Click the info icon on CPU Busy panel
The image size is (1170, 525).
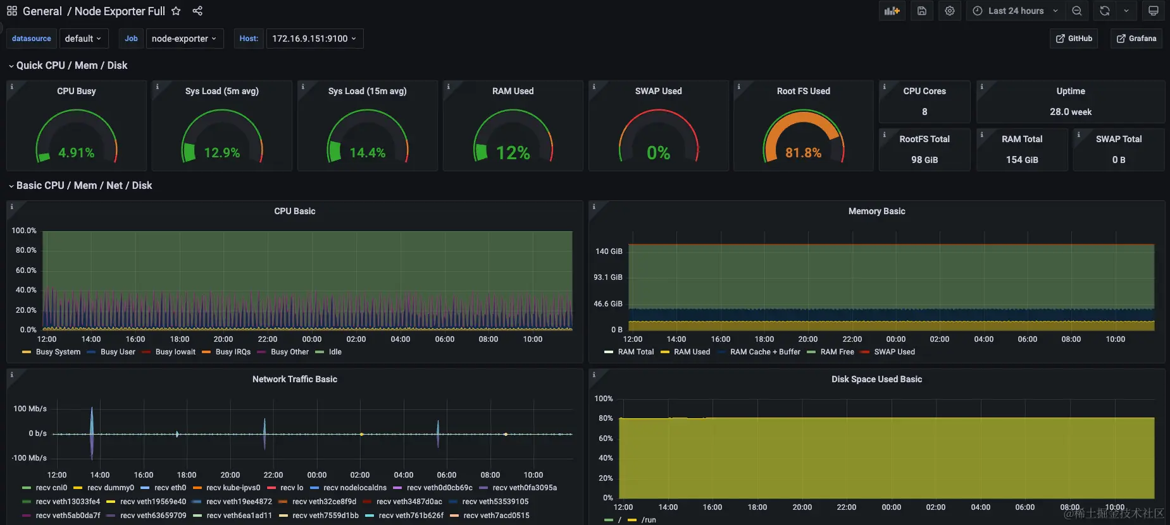(x=11, y=87)
